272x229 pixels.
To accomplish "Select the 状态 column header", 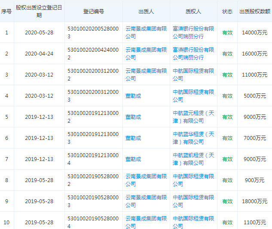I will 227,12.
